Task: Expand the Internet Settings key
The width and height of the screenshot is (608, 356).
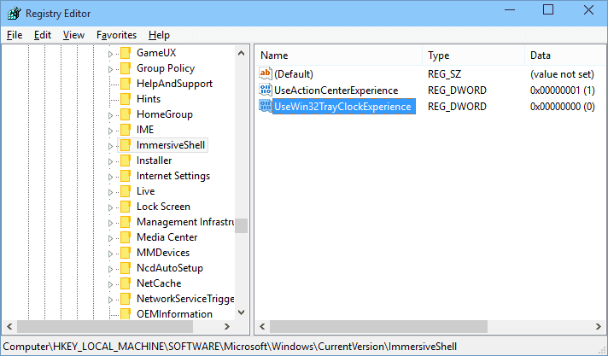Action: 110,177
